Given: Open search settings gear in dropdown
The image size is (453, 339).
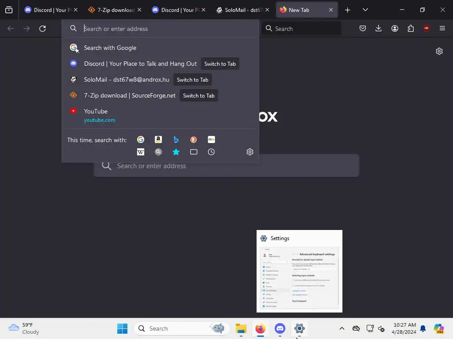Looking at the screenshot, I should pos(250,152).
